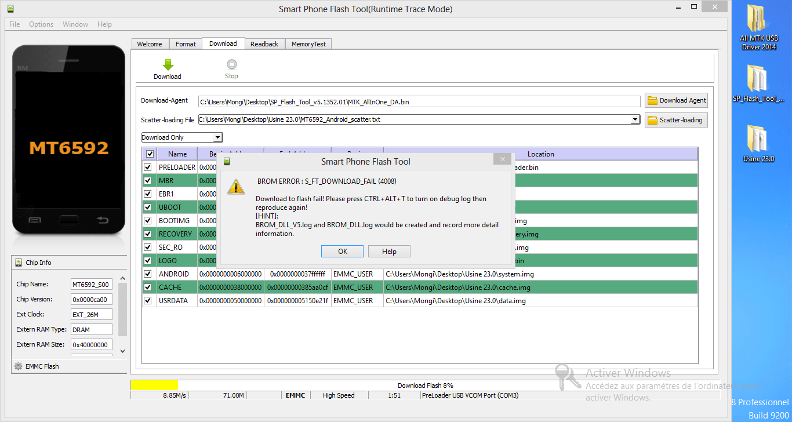
Task: Click the EMMC Flash gear icon
Action: [x=19, y=366]
